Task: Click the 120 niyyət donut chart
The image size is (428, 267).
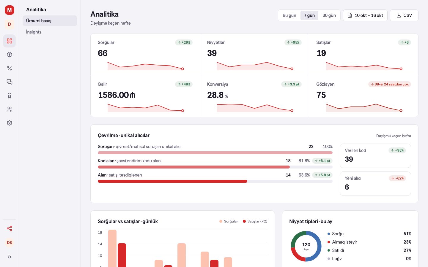Action: [306, 246]
